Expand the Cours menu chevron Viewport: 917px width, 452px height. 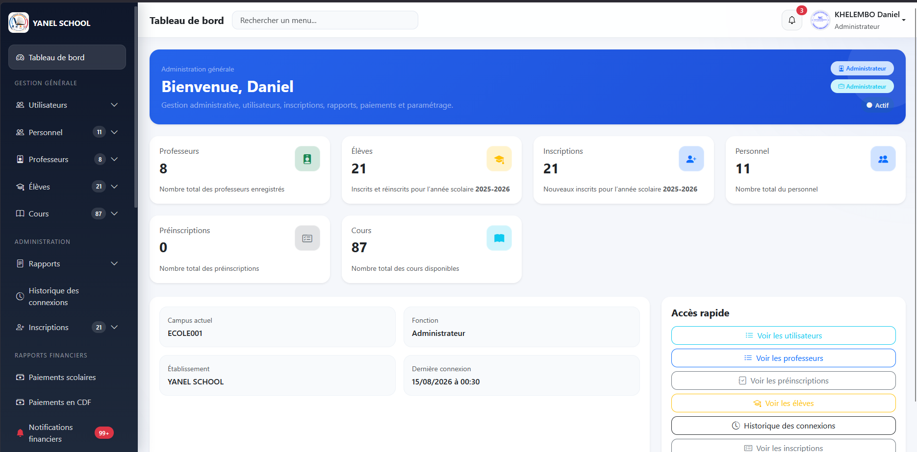[114, 214]
